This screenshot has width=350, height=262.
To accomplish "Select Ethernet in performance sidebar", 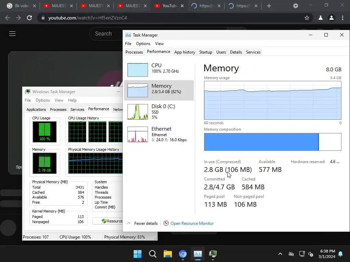I will click(159, 134).
